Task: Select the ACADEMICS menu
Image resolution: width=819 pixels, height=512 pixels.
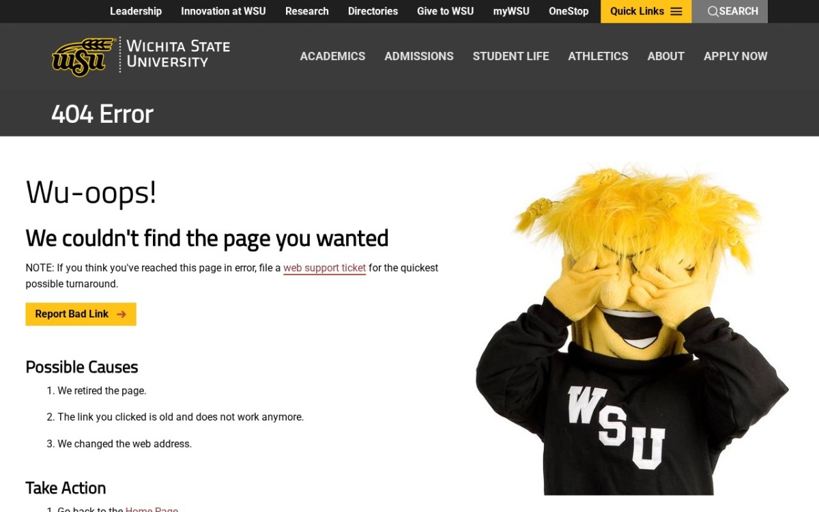Action: tap(333, 56)
